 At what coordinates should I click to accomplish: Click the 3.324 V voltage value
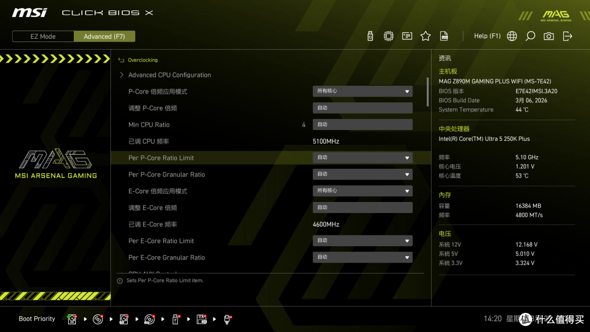pyautogui.click(x=525, y=263)
